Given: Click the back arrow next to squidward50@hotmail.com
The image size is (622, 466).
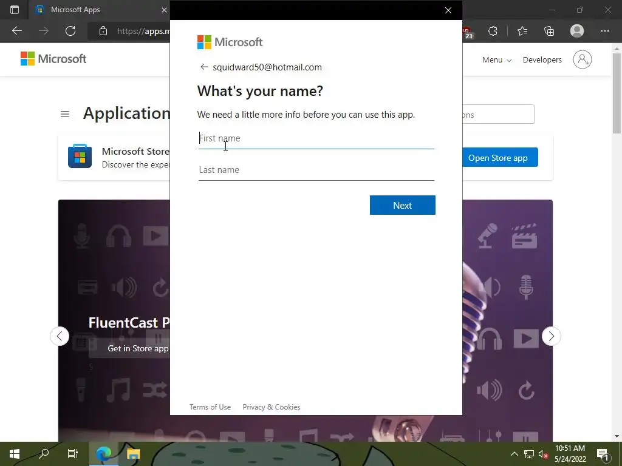Looking at the screenshot, I should pos(204,67).
